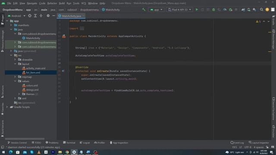Hide the Project panel with minus icon
276x155 pixels.
[53, 16]
